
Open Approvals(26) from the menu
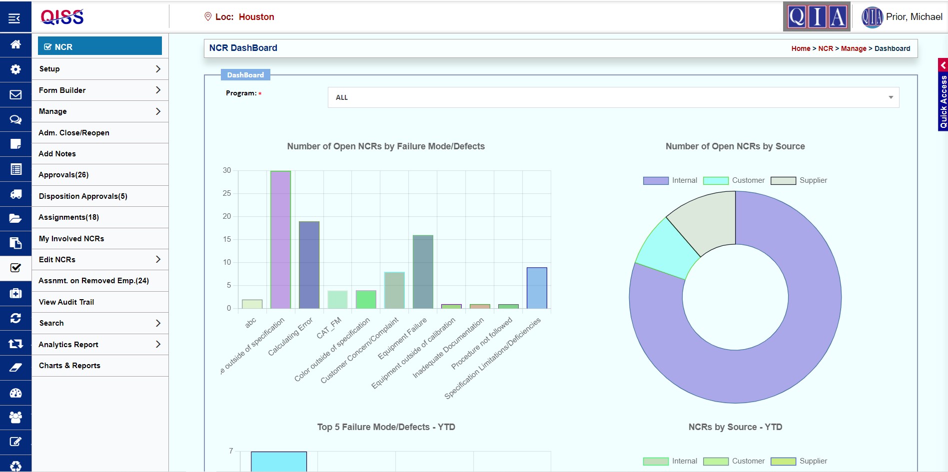click(x=99, y=174)
